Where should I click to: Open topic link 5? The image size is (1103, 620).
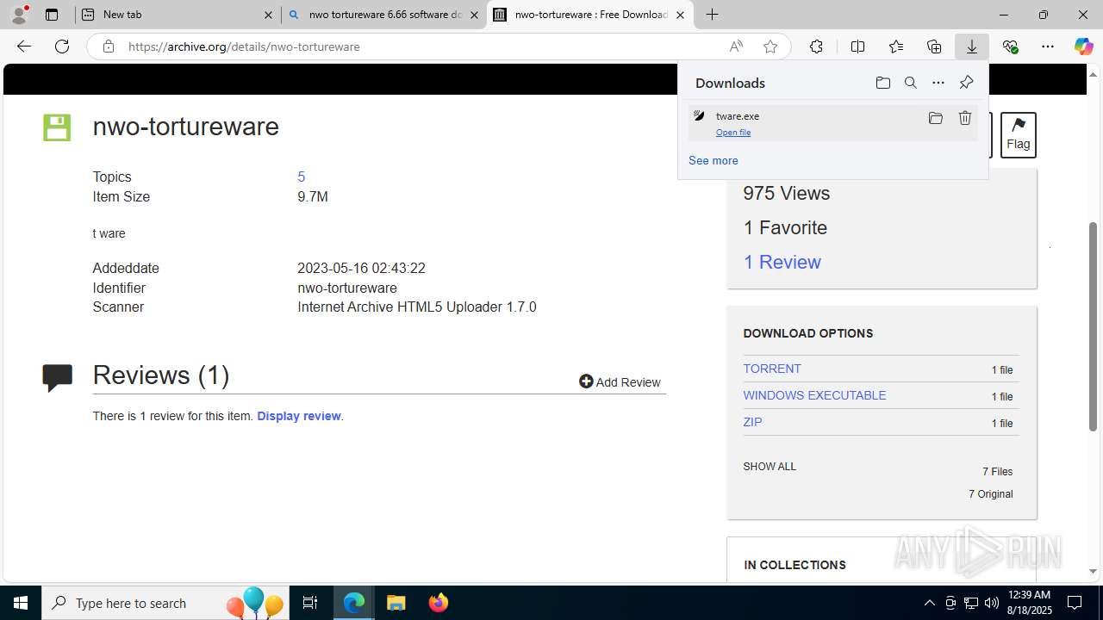click(x=302, y=177)
